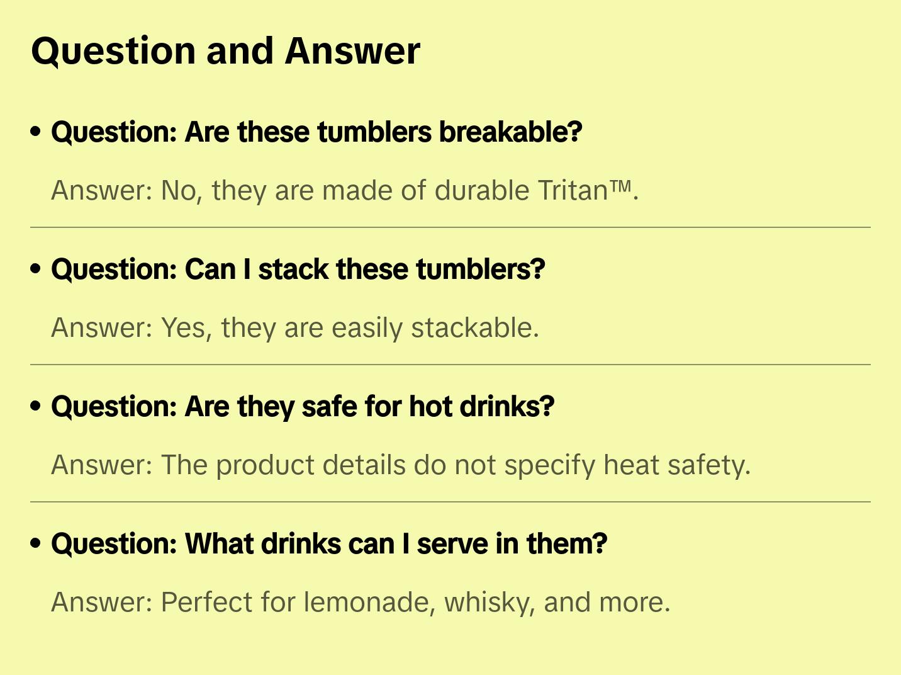Click the answer about durable Tritan material
901x675 pixels.
pos(344,191)
